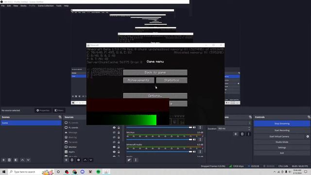The image size is (311, 175).
Task: Adjust the Mic/Aux volume slider
Action: click(159, 140)
